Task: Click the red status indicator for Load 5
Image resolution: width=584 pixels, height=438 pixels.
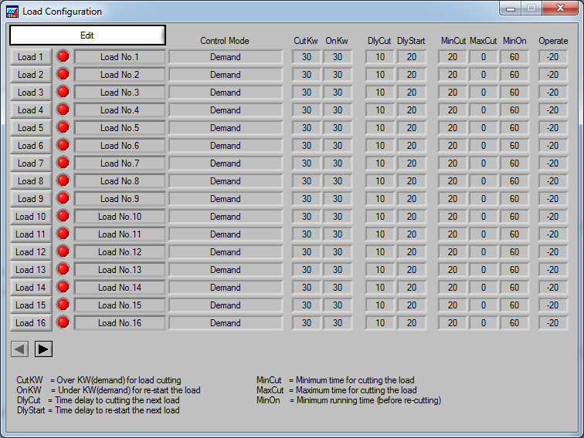Action: tap(63, 127)
